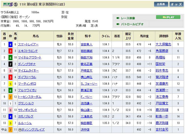Open jockey link 浜中俊
This screenshot has width=185, height=134.
pos(85,129)
